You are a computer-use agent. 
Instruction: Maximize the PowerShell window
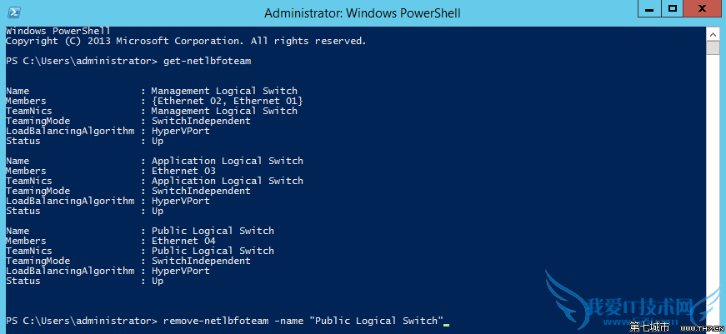point(672,9)
